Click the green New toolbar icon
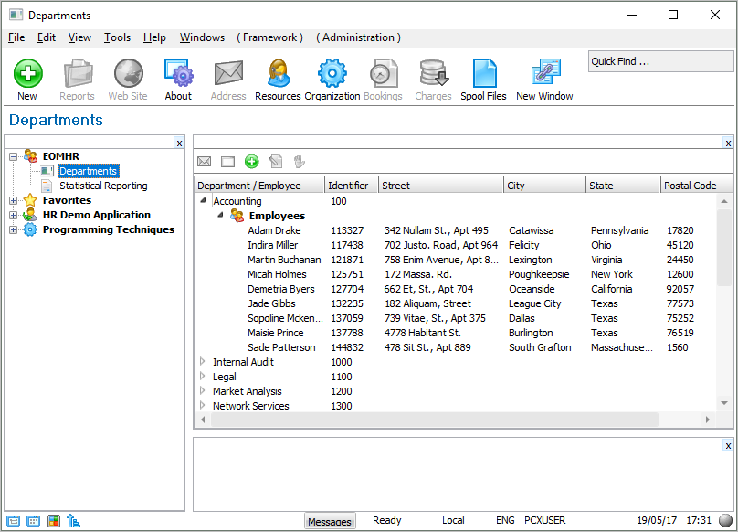Image resolution: width=738 pixels, height=532 pixels. (27, 73)
